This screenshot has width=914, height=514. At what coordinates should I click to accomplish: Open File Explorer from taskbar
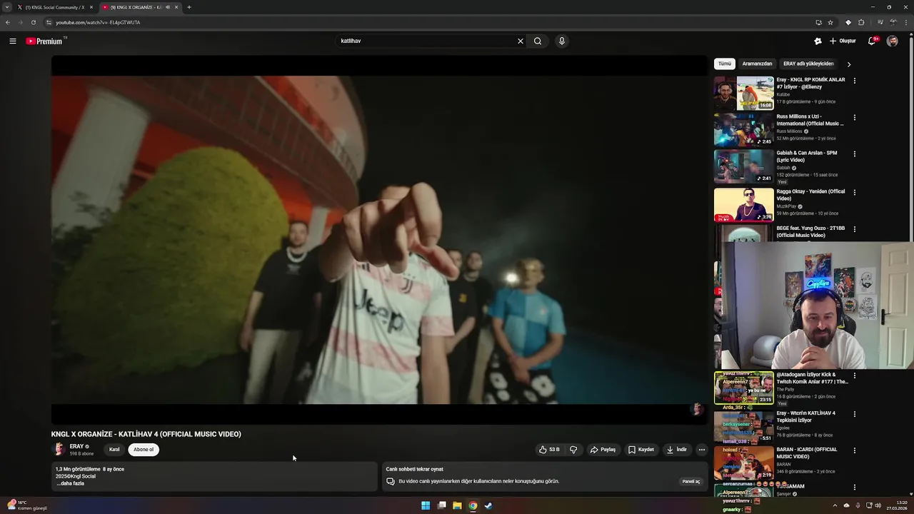click(457, 505)
